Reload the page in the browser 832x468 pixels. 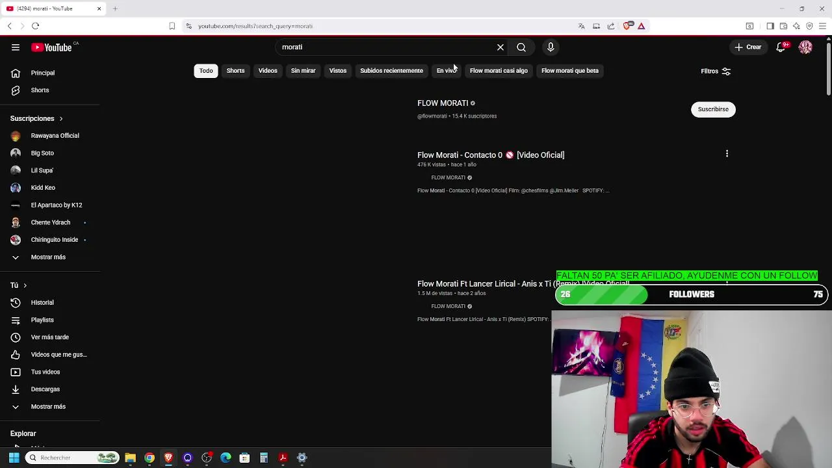click(x=35, y=26)
